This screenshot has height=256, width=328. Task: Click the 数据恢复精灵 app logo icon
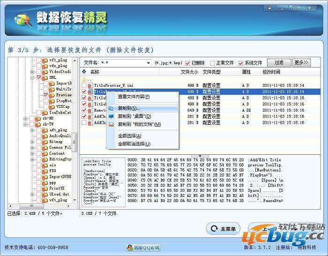pyautogui.click(x=23, y=20)
